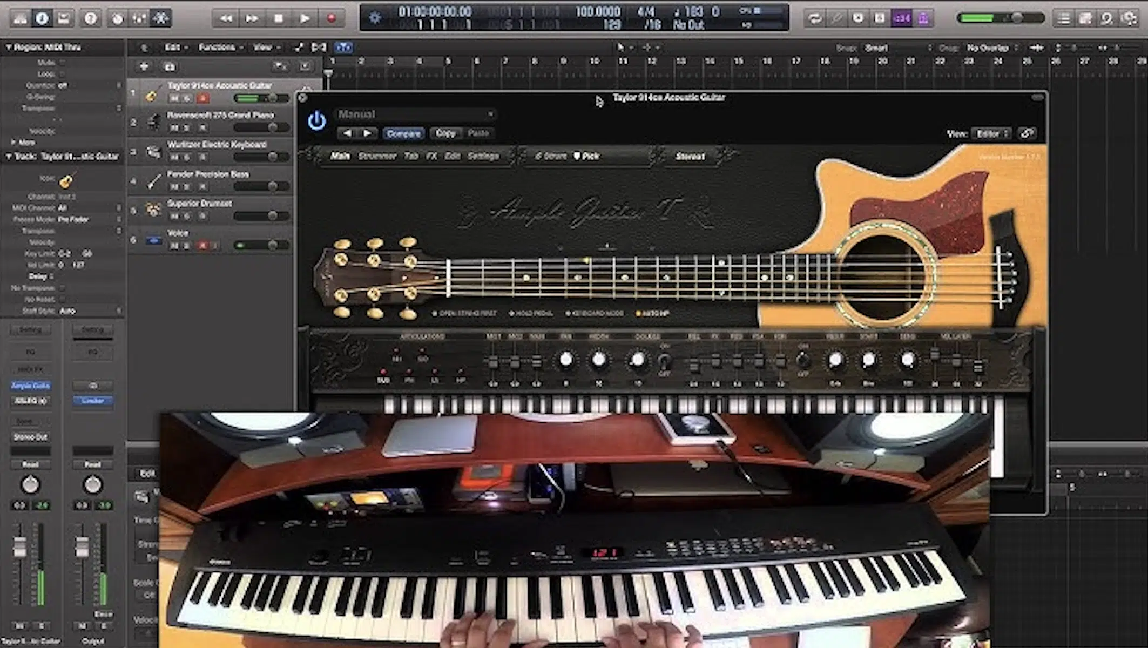Toggle the Auto HP option
Image resolution: width=1148 pixels, height=648 pixels.
tap(653, 313)
